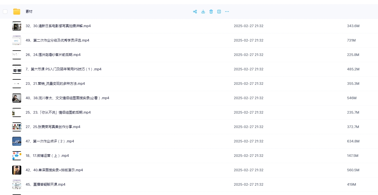Open the 素材 folder name
378x195 pixels.
(x=29, y=12)
